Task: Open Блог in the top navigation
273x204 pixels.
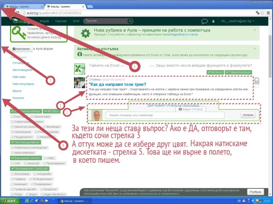Action: coord(76,21)
